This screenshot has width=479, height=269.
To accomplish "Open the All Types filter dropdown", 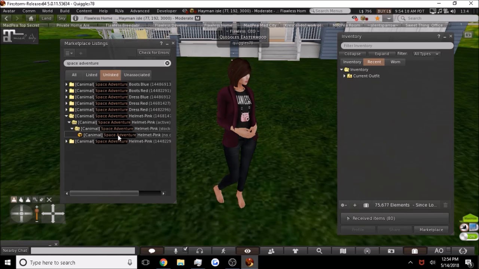I will coord(426,54).
